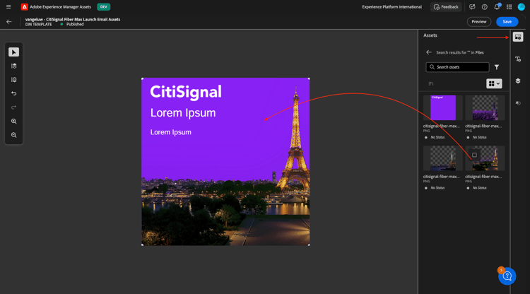The height and width of the screenshot is (294, 530).
Task: Click the Published status label
Action: [x=75, y=24]
